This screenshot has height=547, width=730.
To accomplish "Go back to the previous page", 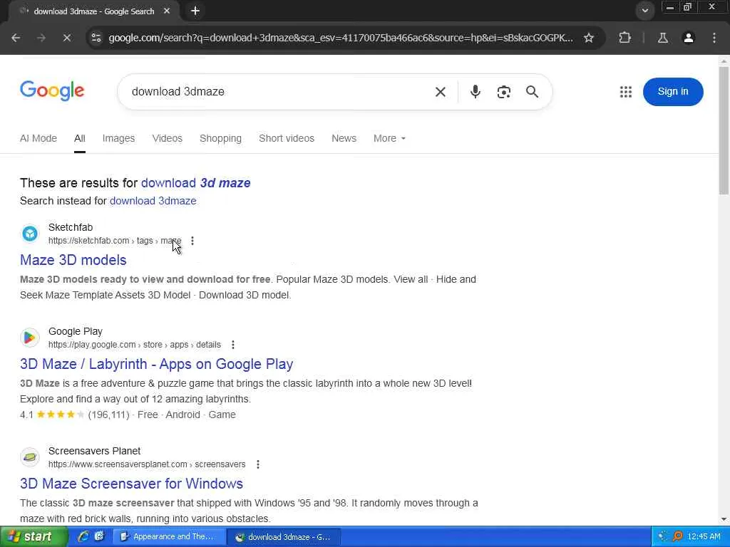I will coord(16,38).
